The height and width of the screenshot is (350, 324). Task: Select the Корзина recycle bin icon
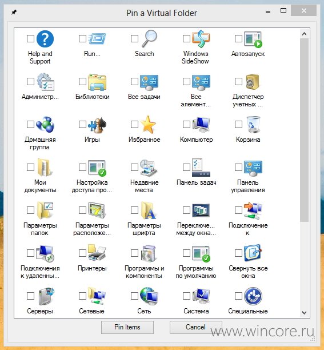[253, 124]
